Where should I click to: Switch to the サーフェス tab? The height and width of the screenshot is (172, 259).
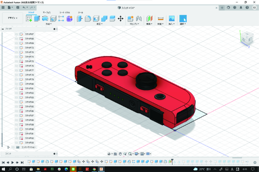pyautogui.click(x=47, y=12)
